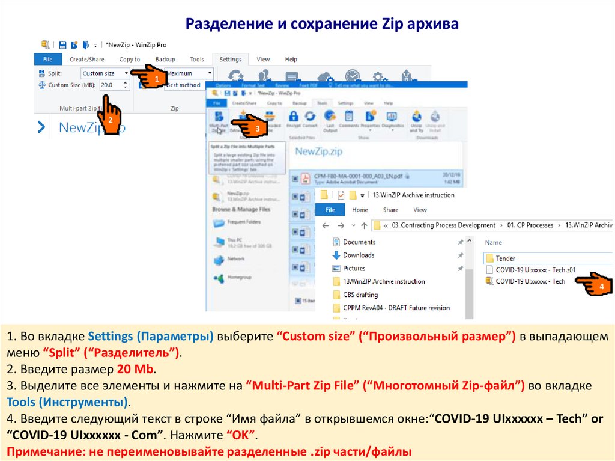The height and width of the screenshot is (461, 615).
Task: Open the Maximum compression dropdown
Action: click(x=190, y=73)
